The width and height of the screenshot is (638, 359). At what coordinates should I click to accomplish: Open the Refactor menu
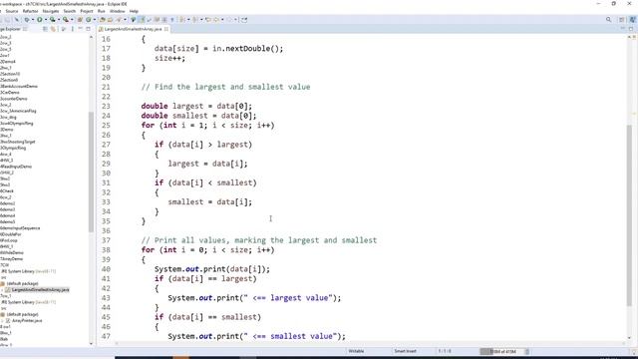[30, 11]
